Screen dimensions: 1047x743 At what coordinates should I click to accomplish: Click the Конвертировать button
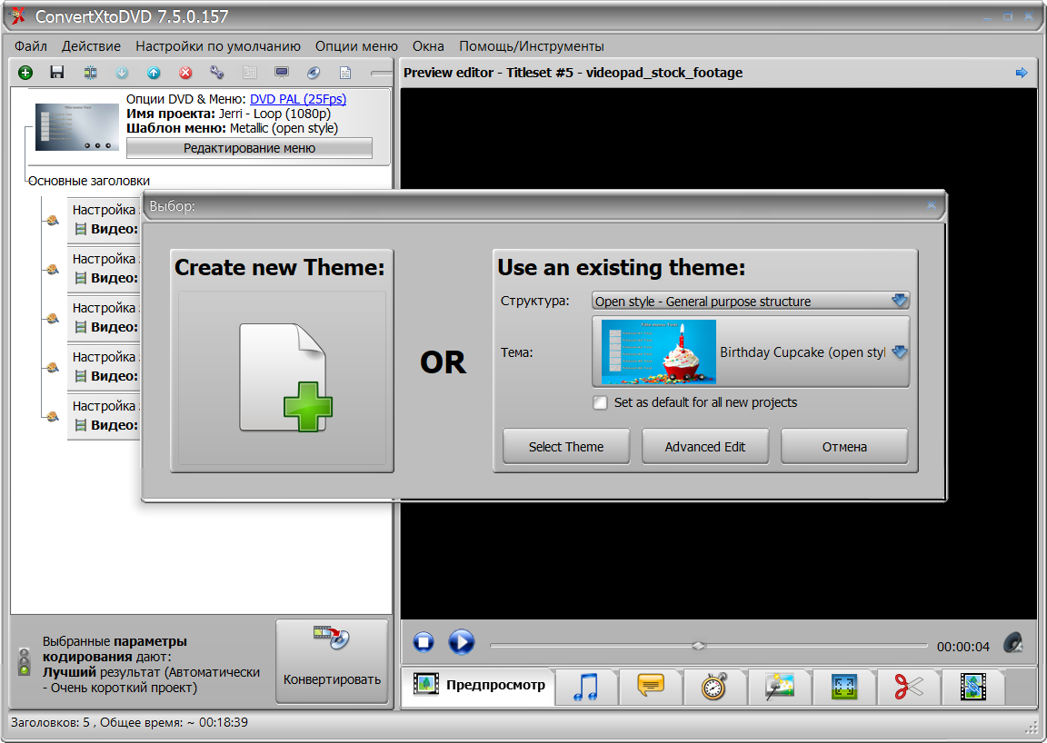coord(332,661)
